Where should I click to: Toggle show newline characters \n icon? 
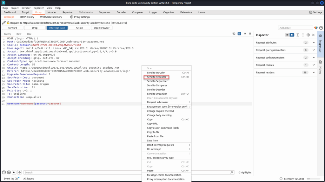pos(245,34)
